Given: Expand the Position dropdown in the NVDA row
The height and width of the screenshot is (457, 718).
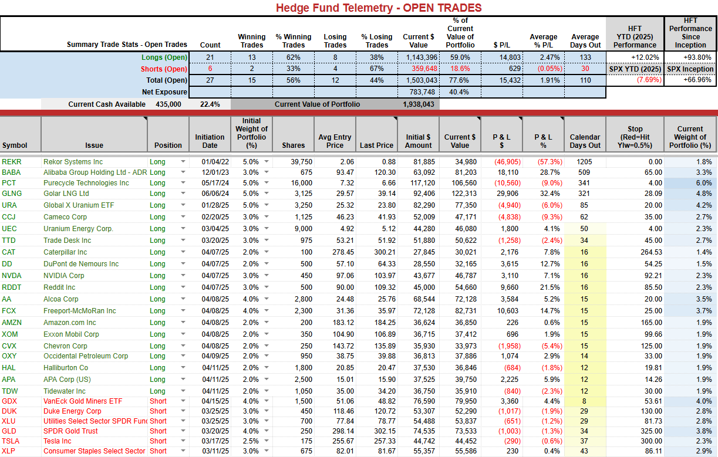Looking at the screenshot, I should (x=183, y=276).
